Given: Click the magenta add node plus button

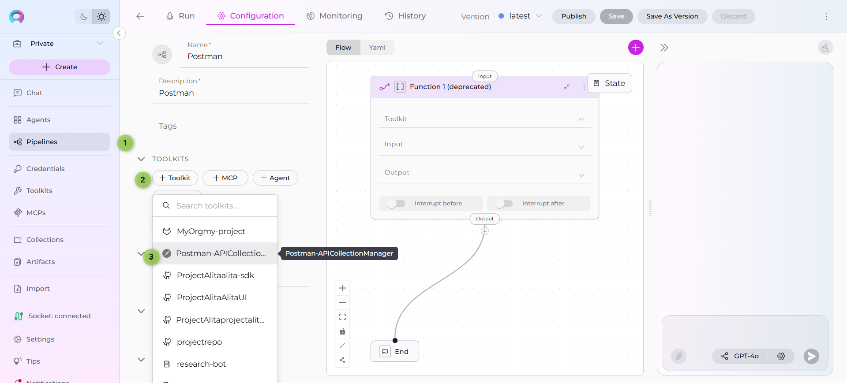Looking at the screenshot, I should 636,48.
